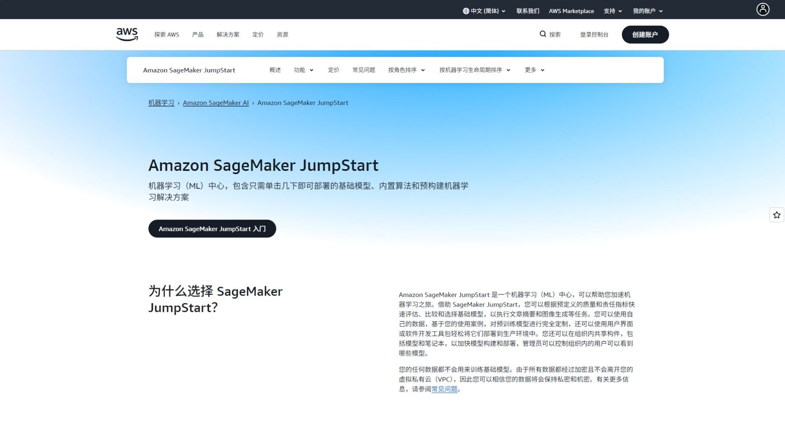
Task: Click the 创建账户 button
Action: (645, 34)
